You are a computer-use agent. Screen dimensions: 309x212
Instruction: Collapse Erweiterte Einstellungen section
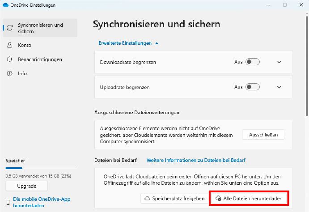click(x=128, y=43)
